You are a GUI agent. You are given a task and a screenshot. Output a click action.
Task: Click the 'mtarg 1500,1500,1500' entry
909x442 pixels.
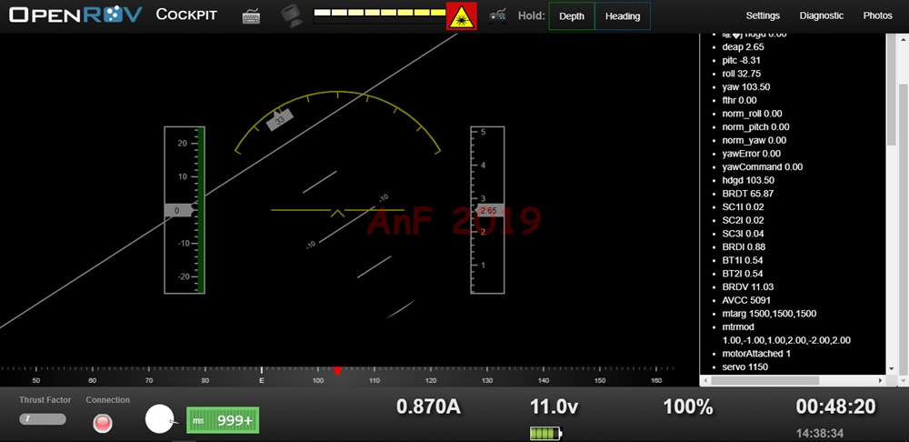(x=769, y=314)
